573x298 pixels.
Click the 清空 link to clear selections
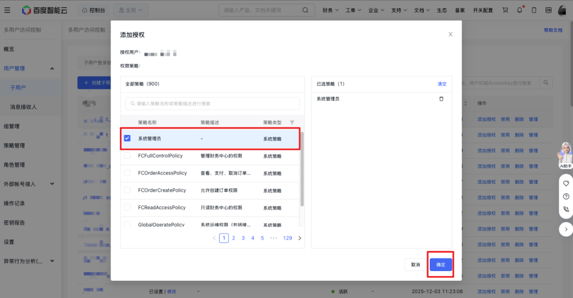(x=442, y=84)
